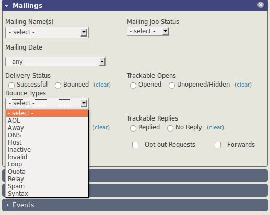Select the Replied radio button
270x215 pixels.
(133, 128)
